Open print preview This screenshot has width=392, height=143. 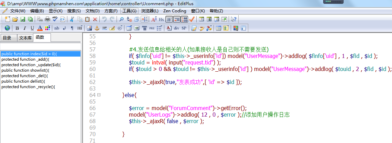pos(40,19)
